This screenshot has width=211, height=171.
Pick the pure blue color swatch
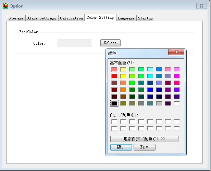pos(150,90)
